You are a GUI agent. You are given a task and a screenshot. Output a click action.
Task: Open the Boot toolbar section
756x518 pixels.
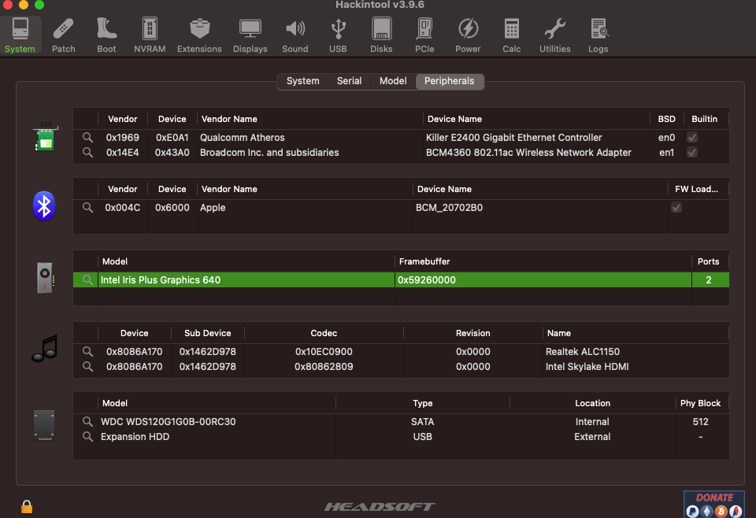pos(106,35)
